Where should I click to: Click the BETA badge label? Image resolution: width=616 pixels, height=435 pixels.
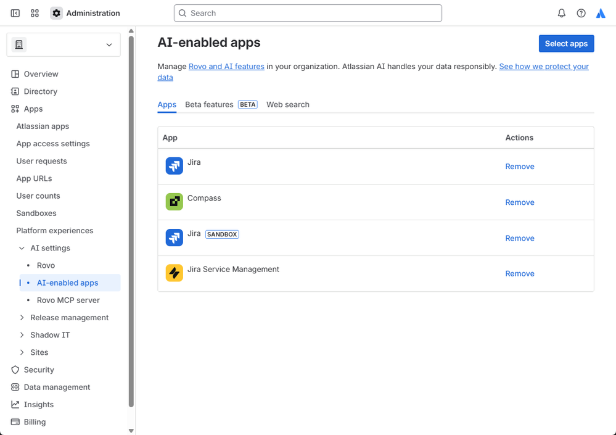pyautogui.click(x=247, y=104)
